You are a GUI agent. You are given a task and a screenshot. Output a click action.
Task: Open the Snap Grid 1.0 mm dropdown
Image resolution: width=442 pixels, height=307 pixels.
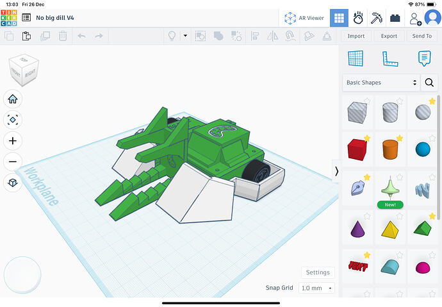click(x=318, y=288)
